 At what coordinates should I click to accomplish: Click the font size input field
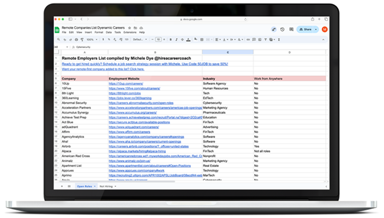(x=158, y=39)
